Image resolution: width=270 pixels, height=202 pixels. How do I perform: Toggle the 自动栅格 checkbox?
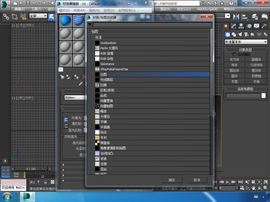[234, 54]
